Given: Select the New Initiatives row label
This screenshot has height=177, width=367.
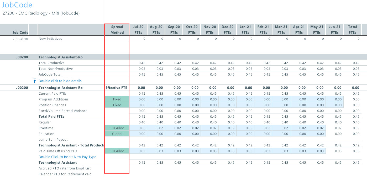Looking at the screenshot, I should (50, 39).
